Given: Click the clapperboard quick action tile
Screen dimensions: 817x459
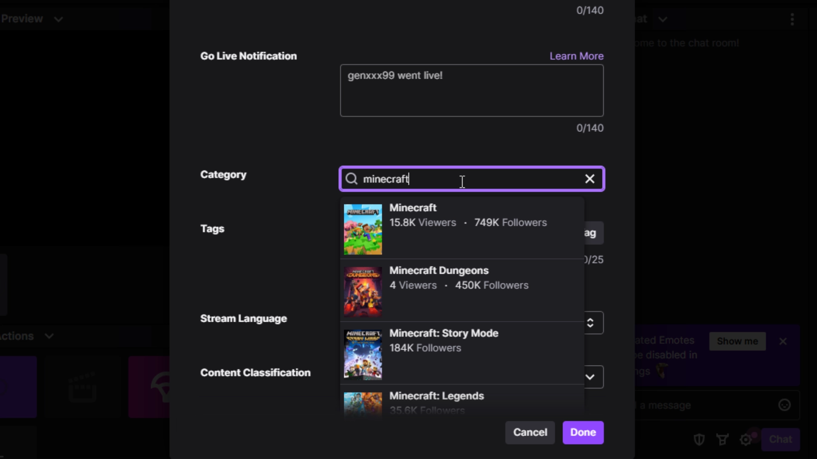Looking at the screenshot, I should coord(83,387).
